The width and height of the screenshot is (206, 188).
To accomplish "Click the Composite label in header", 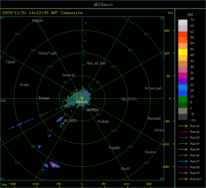I will pos(72,13).
